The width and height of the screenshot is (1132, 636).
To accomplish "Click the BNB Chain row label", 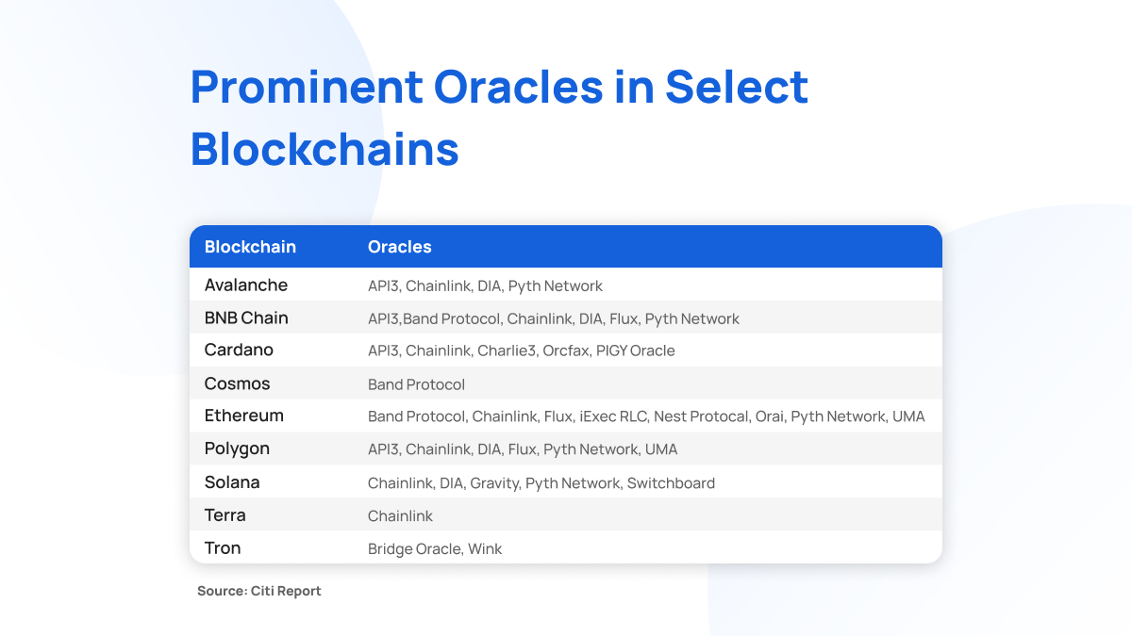I will pyautogui.click(x=246, y=318).
